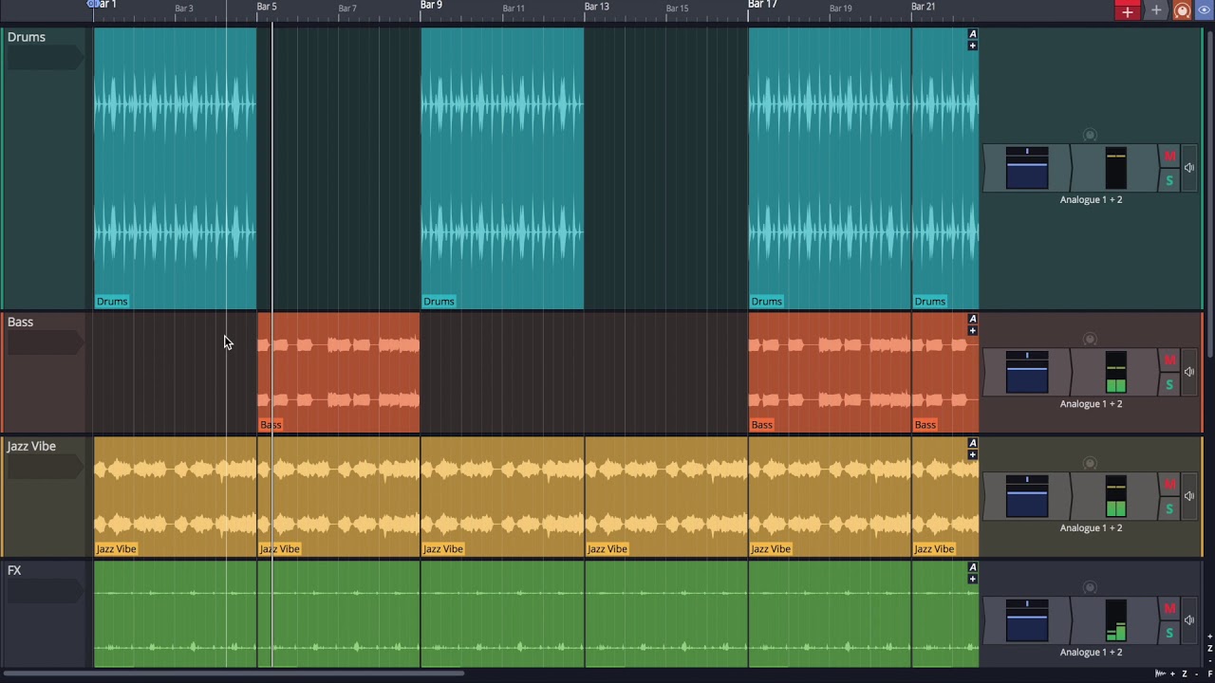Image resolution: width=1215 pixels, height=683 pixels.
Task: Click the small knob above FX mixer
Action: [1090, 588]
